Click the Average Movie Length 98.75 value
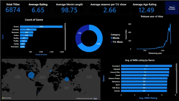 tap(69, 10)
